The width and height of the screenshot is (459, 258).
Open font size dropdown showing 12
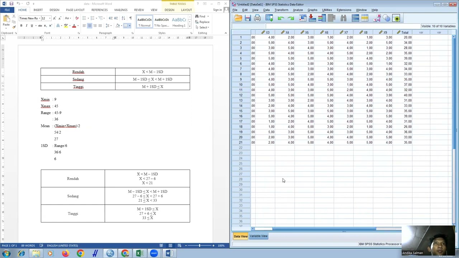(x=50, y=18)
